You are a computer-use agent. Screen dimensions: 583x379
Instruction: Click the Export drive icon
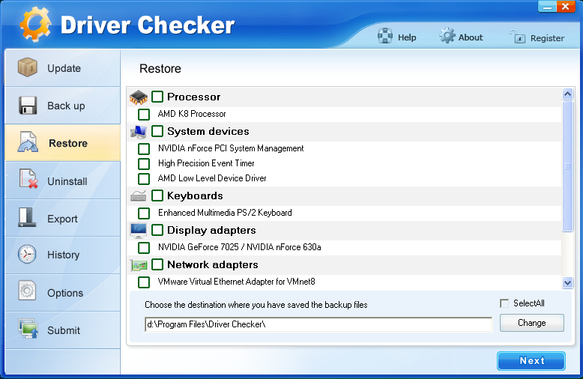27,217
